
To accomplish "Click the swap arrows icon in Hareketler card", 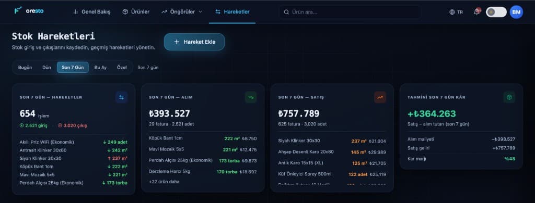I will pos(121,97).
